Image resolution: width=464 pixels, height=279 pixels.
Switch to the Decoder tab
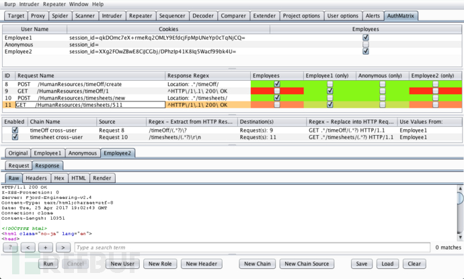click(x=203, y=16)
